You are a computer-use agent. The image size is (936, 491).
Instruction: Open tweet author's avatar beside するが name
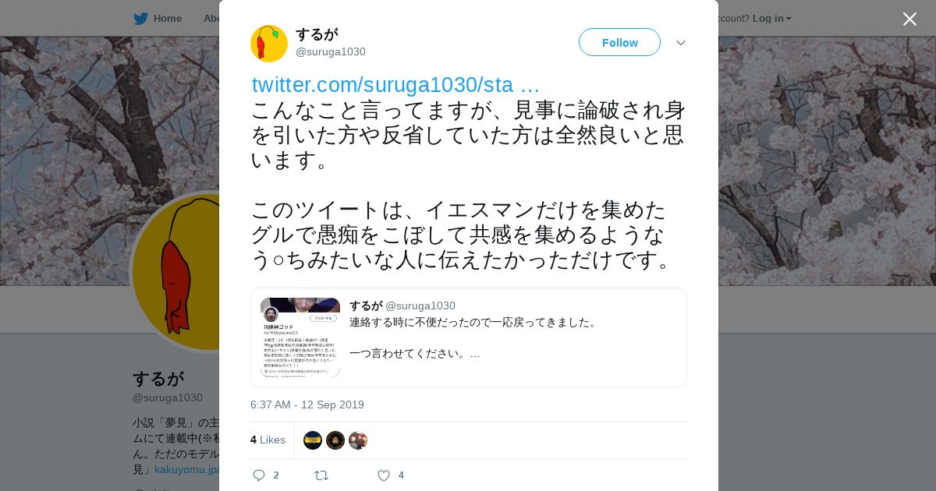pos(269,44)
